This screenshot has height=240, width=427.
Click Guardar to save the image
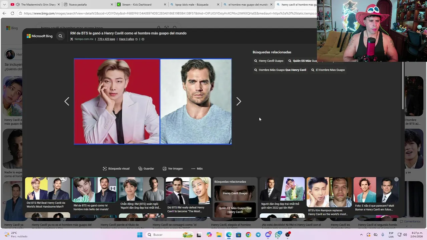point(146,169)
